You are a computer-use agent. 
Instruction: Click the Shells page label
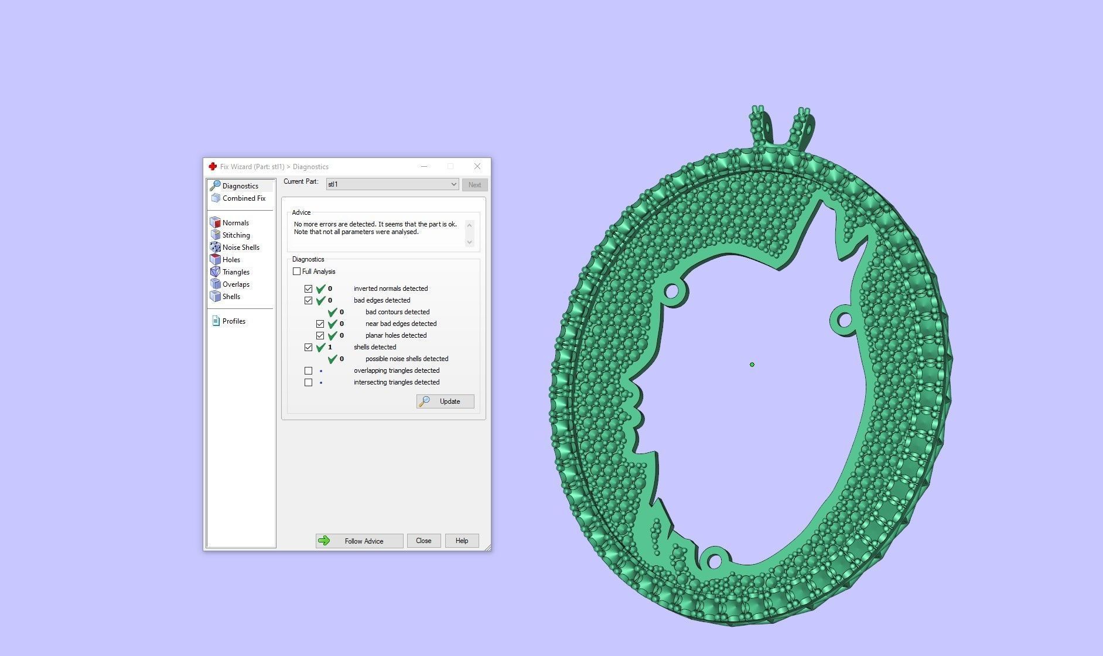231,297
